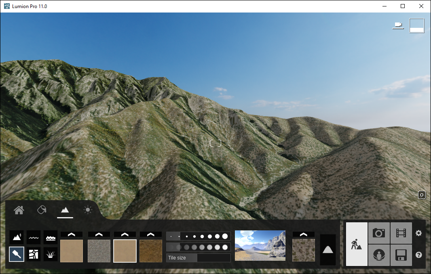Set the Tile size slider
Viewport: 431px width, 274px height.
tap(198, 258)
